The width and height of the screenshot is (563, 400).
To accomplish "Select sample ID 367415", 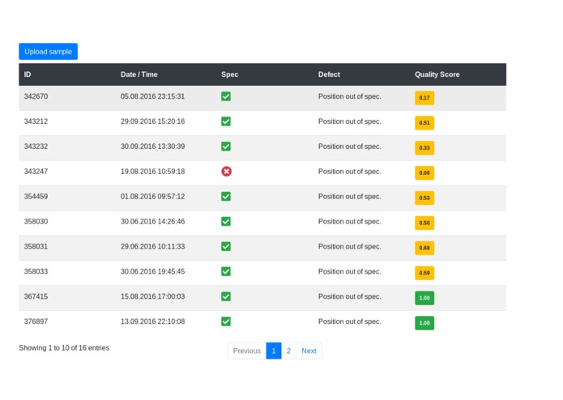I will (x=36, y=296).
